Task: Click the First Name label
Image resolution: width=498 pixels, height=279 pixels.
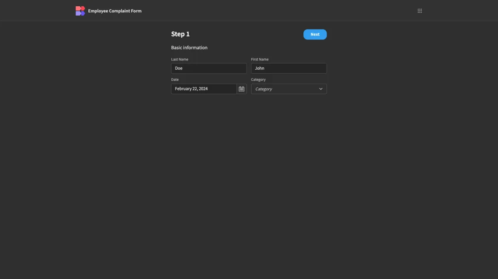Action: pyautogui.click(x=260, y=59)
